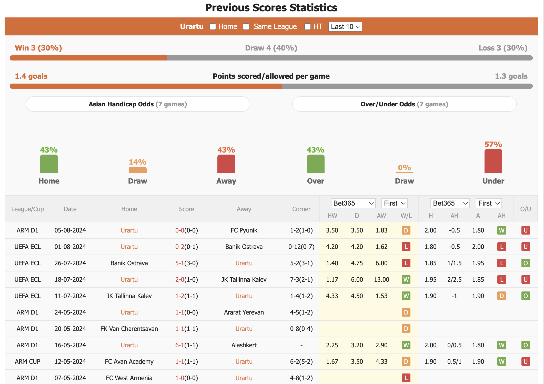This screenshot has height=384, width=544.
Task: Click the 6-1 score against Alashkert
Action: tap(180, 345)
